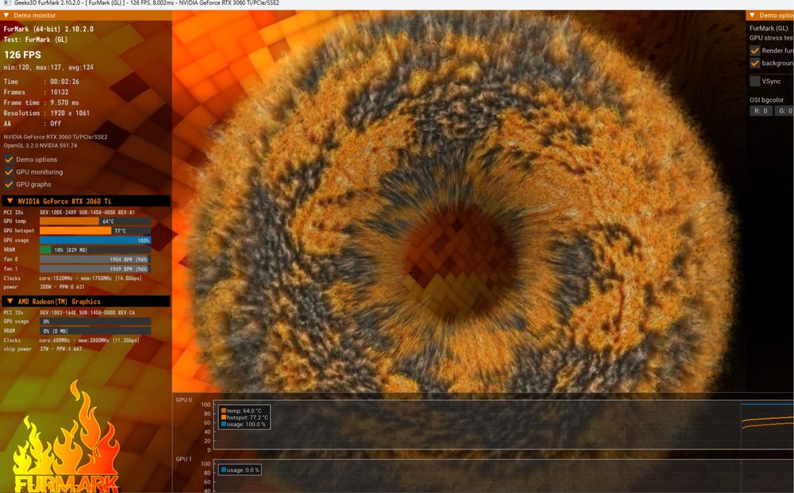Image resolution: width=794 pixels, height=493 pixels.
Task: Click the blue usage swatch in GPU 0 legend
Action: coord(223,424)
